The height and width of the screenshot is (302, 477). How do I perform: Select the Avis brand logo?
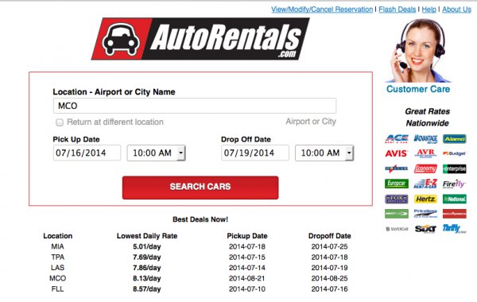click(396, 153)
